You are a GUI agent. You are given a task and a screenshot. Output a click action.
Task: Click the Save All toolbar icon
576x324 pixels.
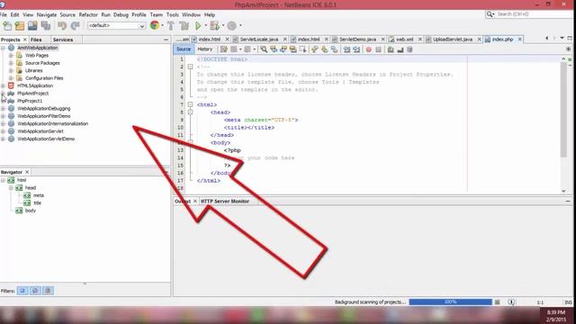click(x=46, y=26)
